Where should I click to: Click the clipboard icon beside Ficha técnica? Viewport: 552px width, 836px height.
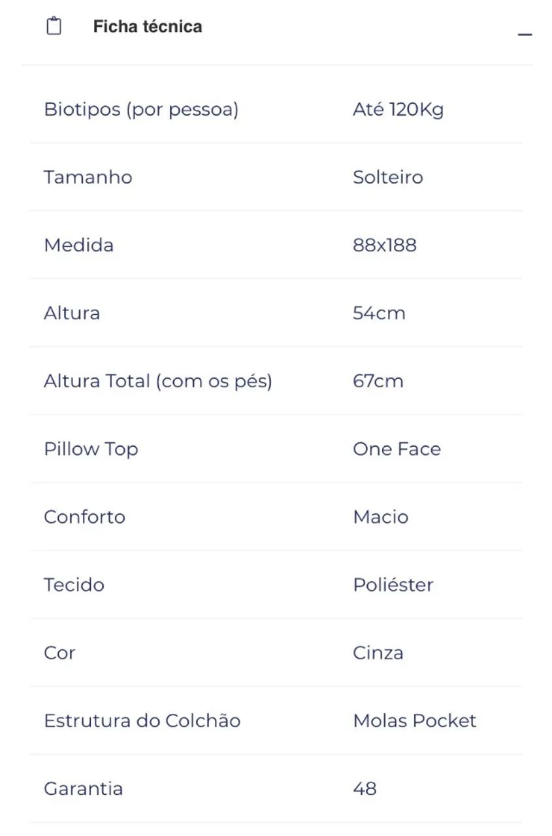[54, 27]
